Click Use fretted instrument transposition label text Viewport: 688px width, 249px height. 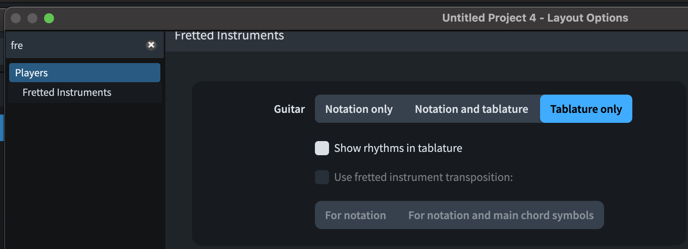click(x=423, y=177)
